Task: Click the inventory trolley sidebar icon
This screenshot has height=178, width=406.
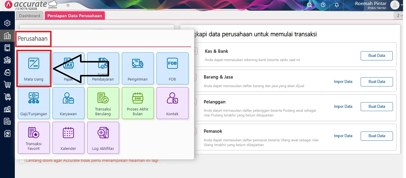Action: [x=7, y=97]
